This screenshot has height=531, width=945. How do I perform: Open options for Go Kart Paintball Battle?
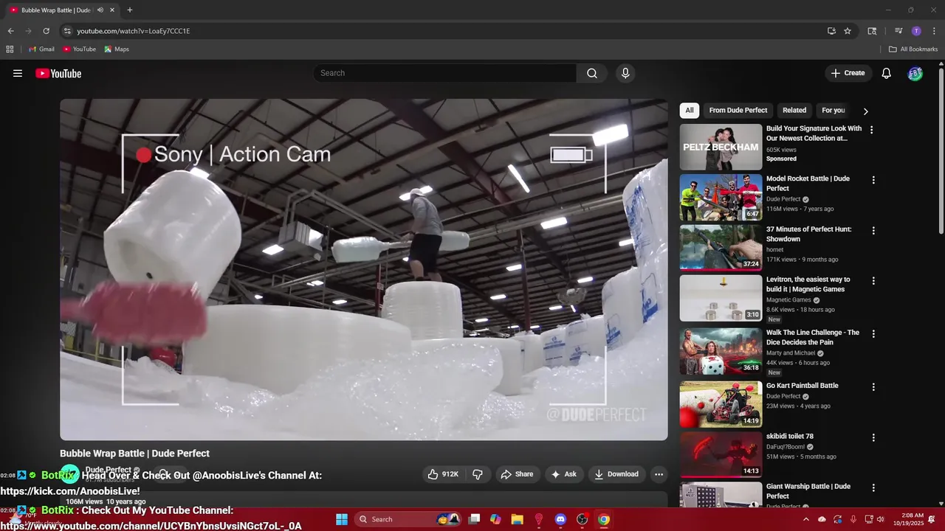point(873,387)
